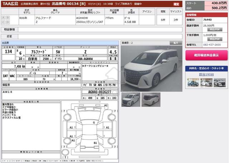The height and width of the screenshot is (163, 229).
Task: Click the sold price 500.2万円
Action: [219, 8]
